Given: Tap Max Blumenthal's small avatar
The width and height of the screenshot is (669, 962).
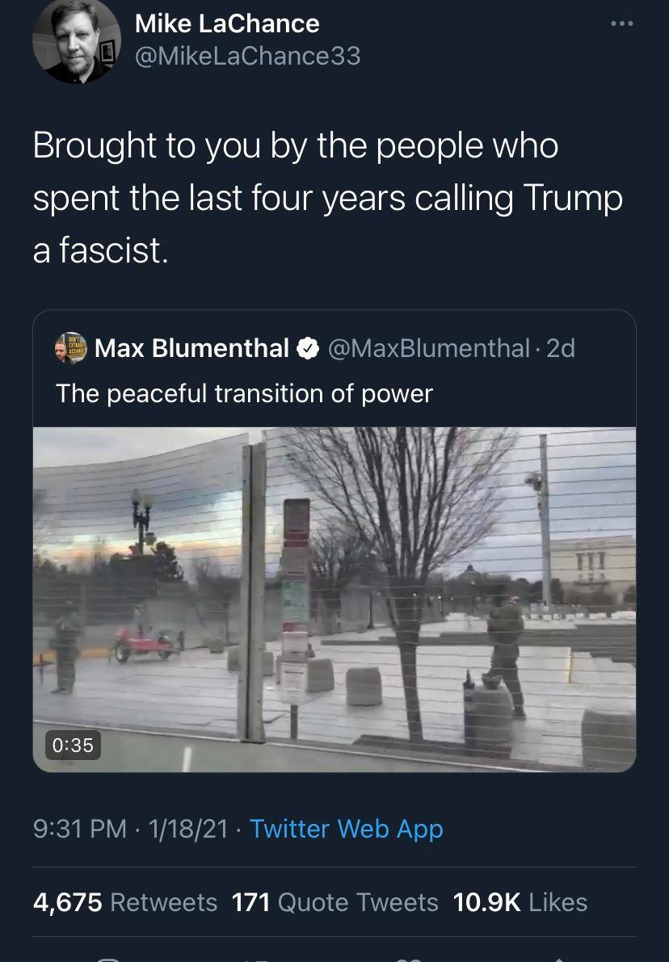Looking at the screenshot, I should coord(69,348).
